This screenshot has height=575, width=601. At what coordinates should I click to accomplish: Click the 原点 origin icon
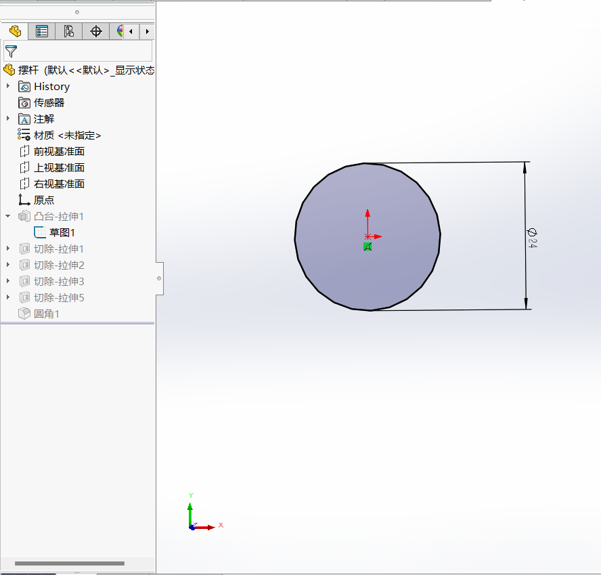pos(24,200)
